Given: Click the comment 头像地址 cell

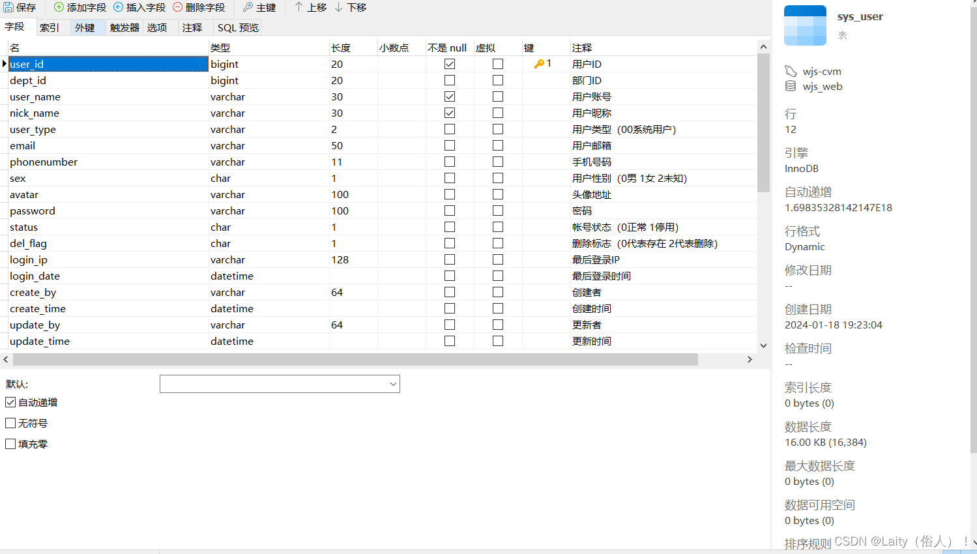Looking at the screenshot, I should coord(592,194).
